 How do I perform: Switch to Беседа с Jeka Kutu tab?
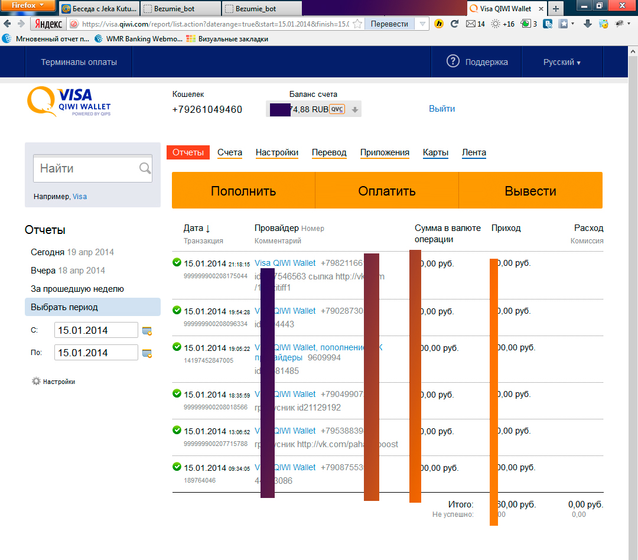[x=99, y=8]
